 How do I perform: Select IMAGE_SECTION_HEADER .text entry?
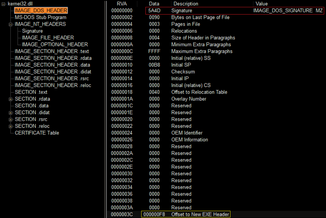click(x=52, y=51)
